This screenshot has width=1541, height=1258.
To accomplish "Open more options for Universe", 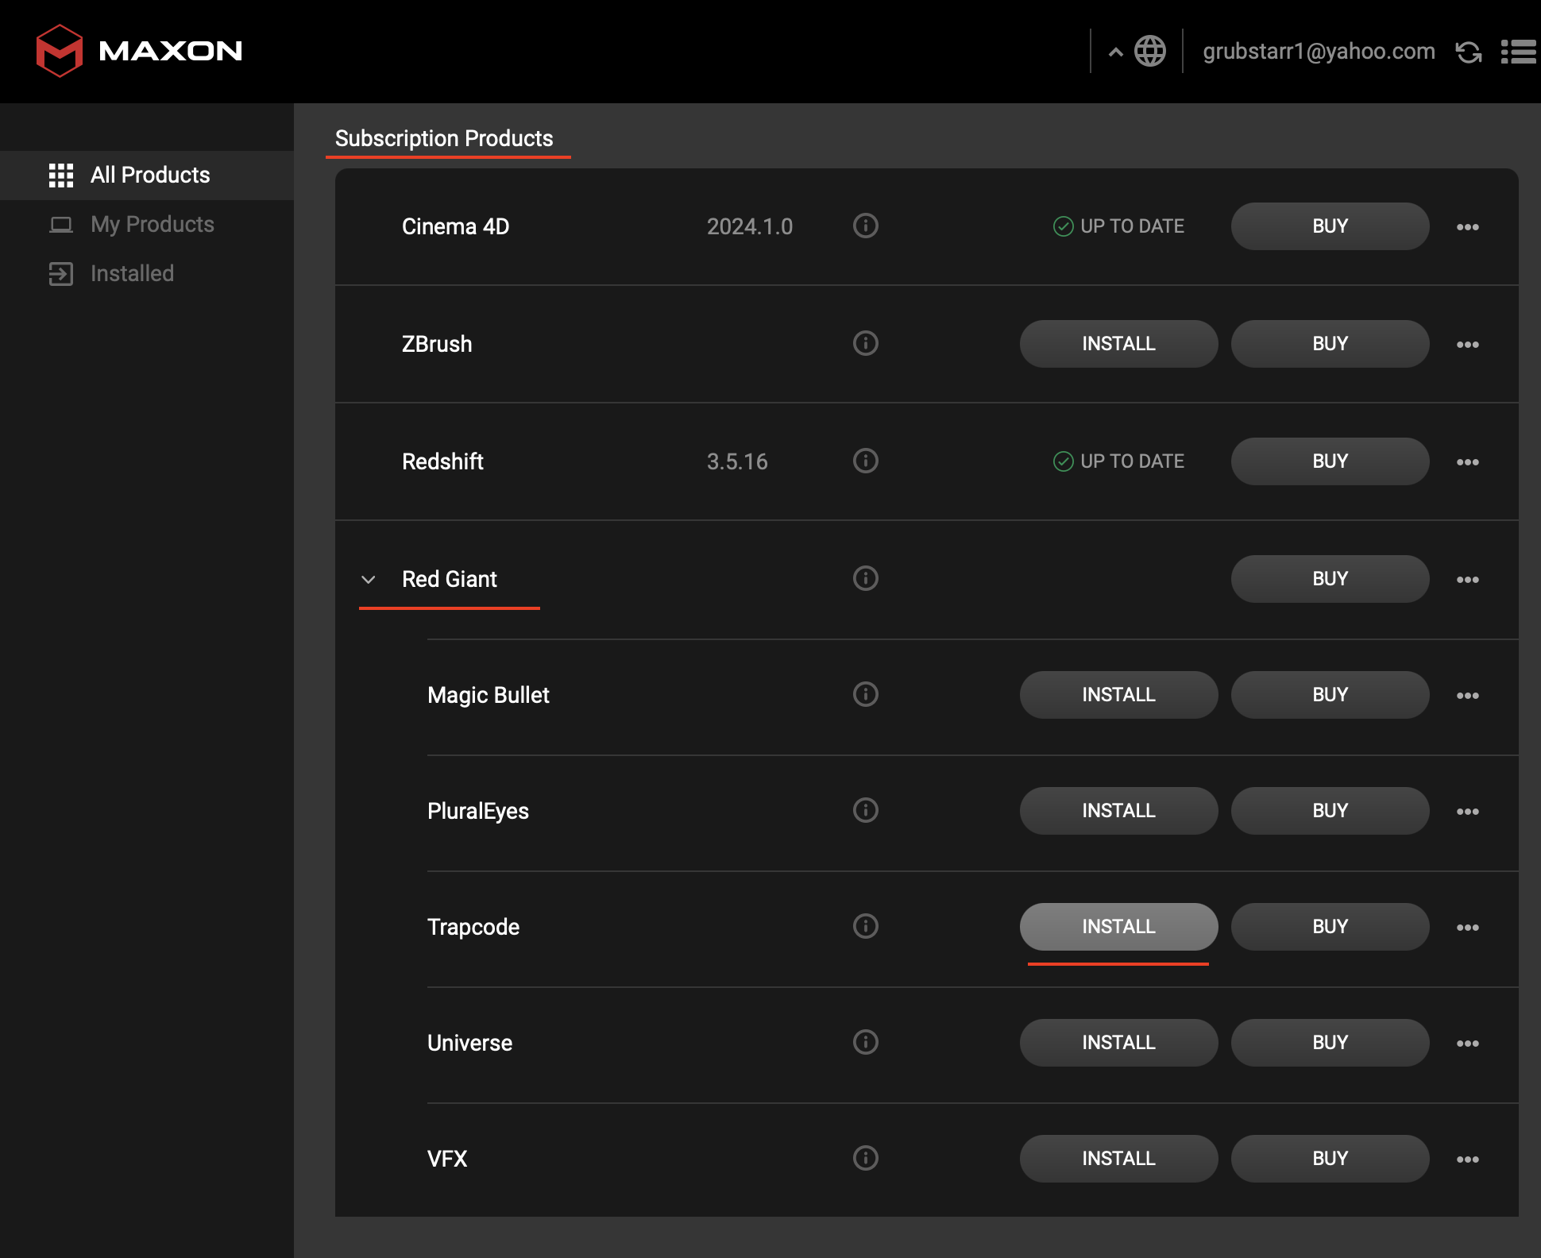I will 1467,1044.
